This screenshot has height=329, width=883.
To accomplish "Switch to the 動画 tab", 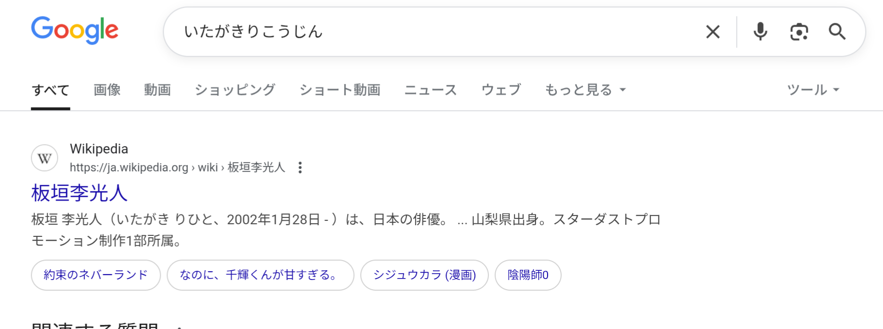I will pos(157,90).
